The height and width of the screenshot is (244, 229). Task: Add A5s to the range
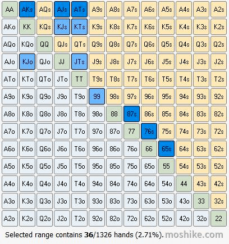(166, 10)
